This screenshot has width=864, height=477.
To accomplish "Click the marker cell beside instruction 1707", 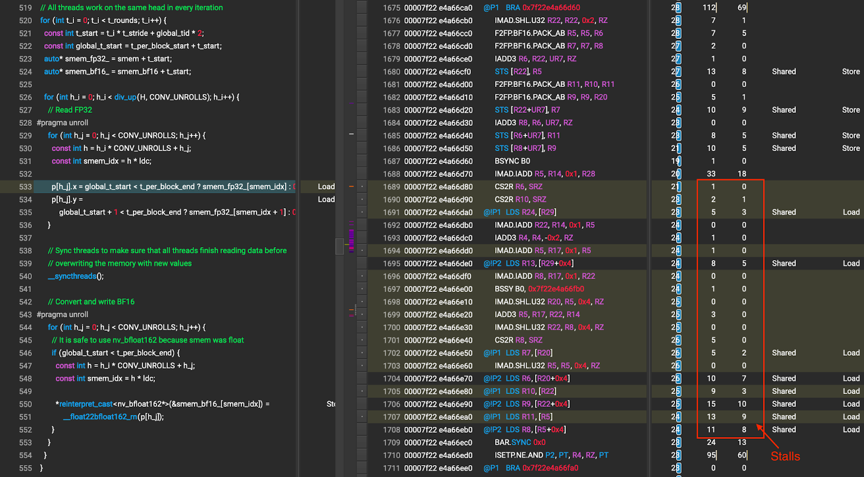I will point(362,417).
